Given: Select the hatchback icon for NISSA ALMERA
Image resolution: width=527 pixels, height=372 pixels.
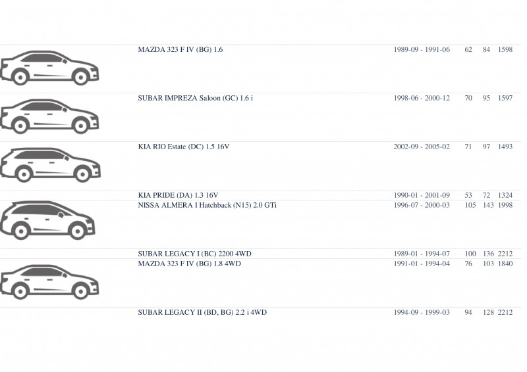Looking at the screenshot, I should pyautogui.click(x=47, y=220).
